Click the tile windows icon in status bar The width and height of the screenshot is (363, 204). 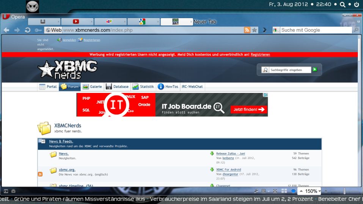284,191
